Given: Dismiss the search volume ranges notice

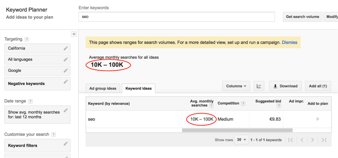Looking at the screenshot, I should click(x=290, y=43).
